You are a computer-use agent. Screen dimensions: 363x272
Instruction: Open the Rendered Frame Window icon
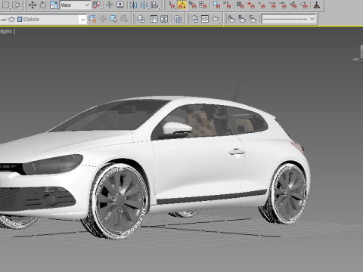point(205,19)
